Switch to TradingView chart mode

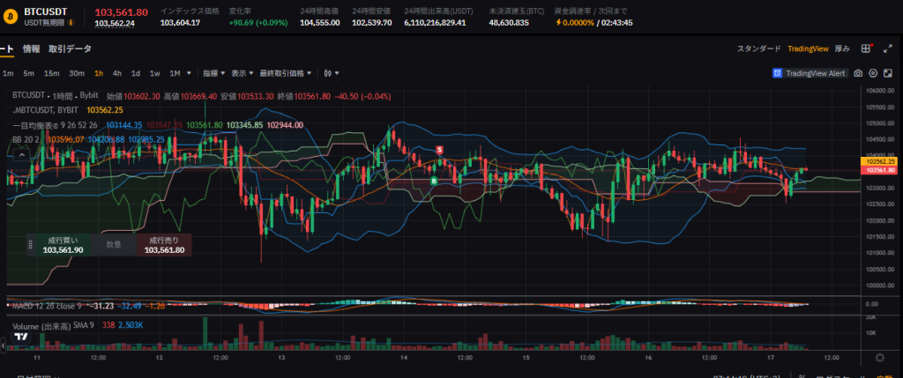click(x=807, y=49)
